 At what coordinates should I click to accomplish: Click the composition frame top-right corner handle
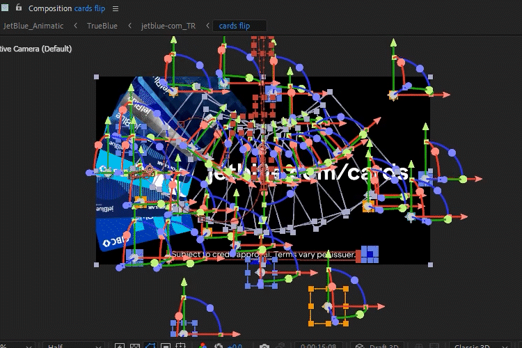[x=430, y=77]
